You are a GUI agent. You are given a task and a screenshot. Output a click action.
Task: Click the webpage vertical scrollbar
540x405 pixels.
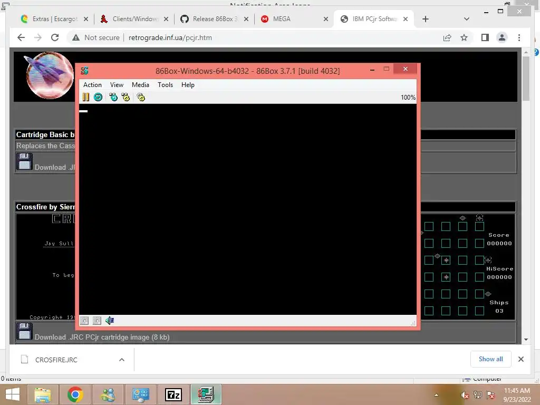[x=526, y=79]
